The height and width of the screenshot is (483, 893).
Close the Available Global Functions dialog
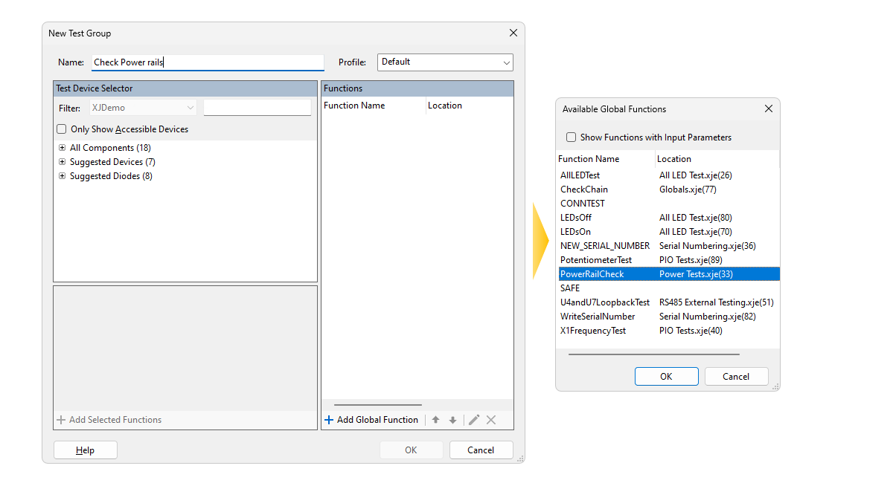[769, 109]
